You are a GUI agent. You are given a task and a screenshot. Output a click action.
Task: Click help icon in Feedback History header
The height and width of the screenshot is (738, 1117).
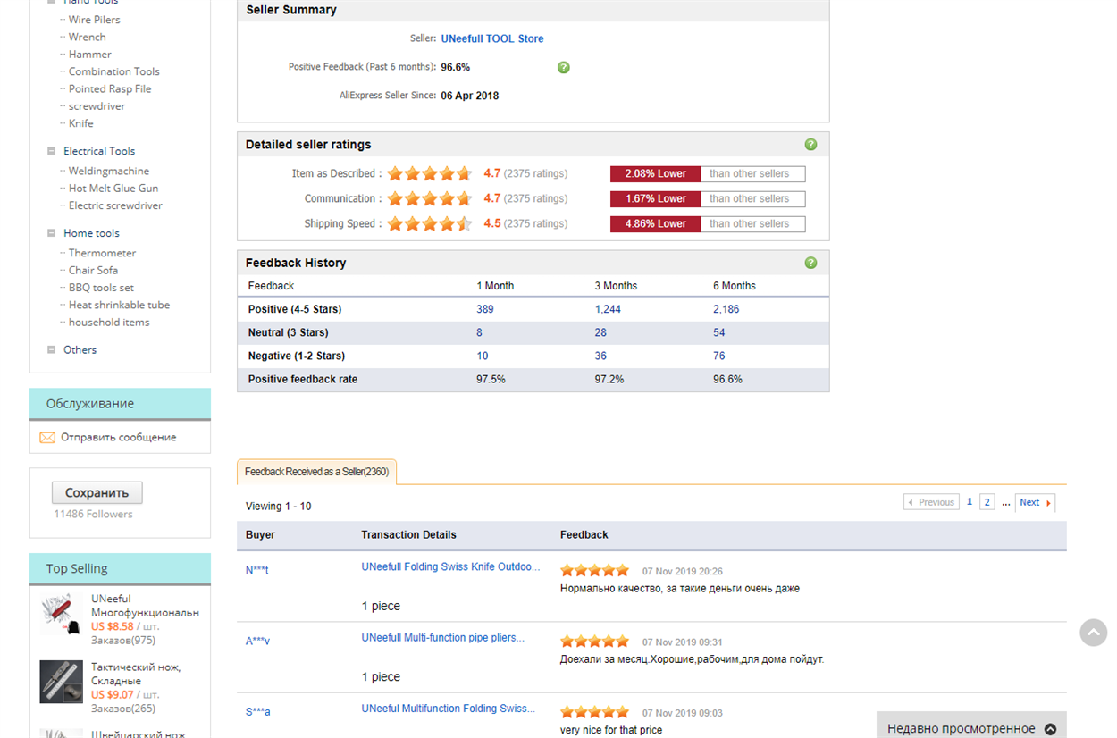(x=810, y=263)
